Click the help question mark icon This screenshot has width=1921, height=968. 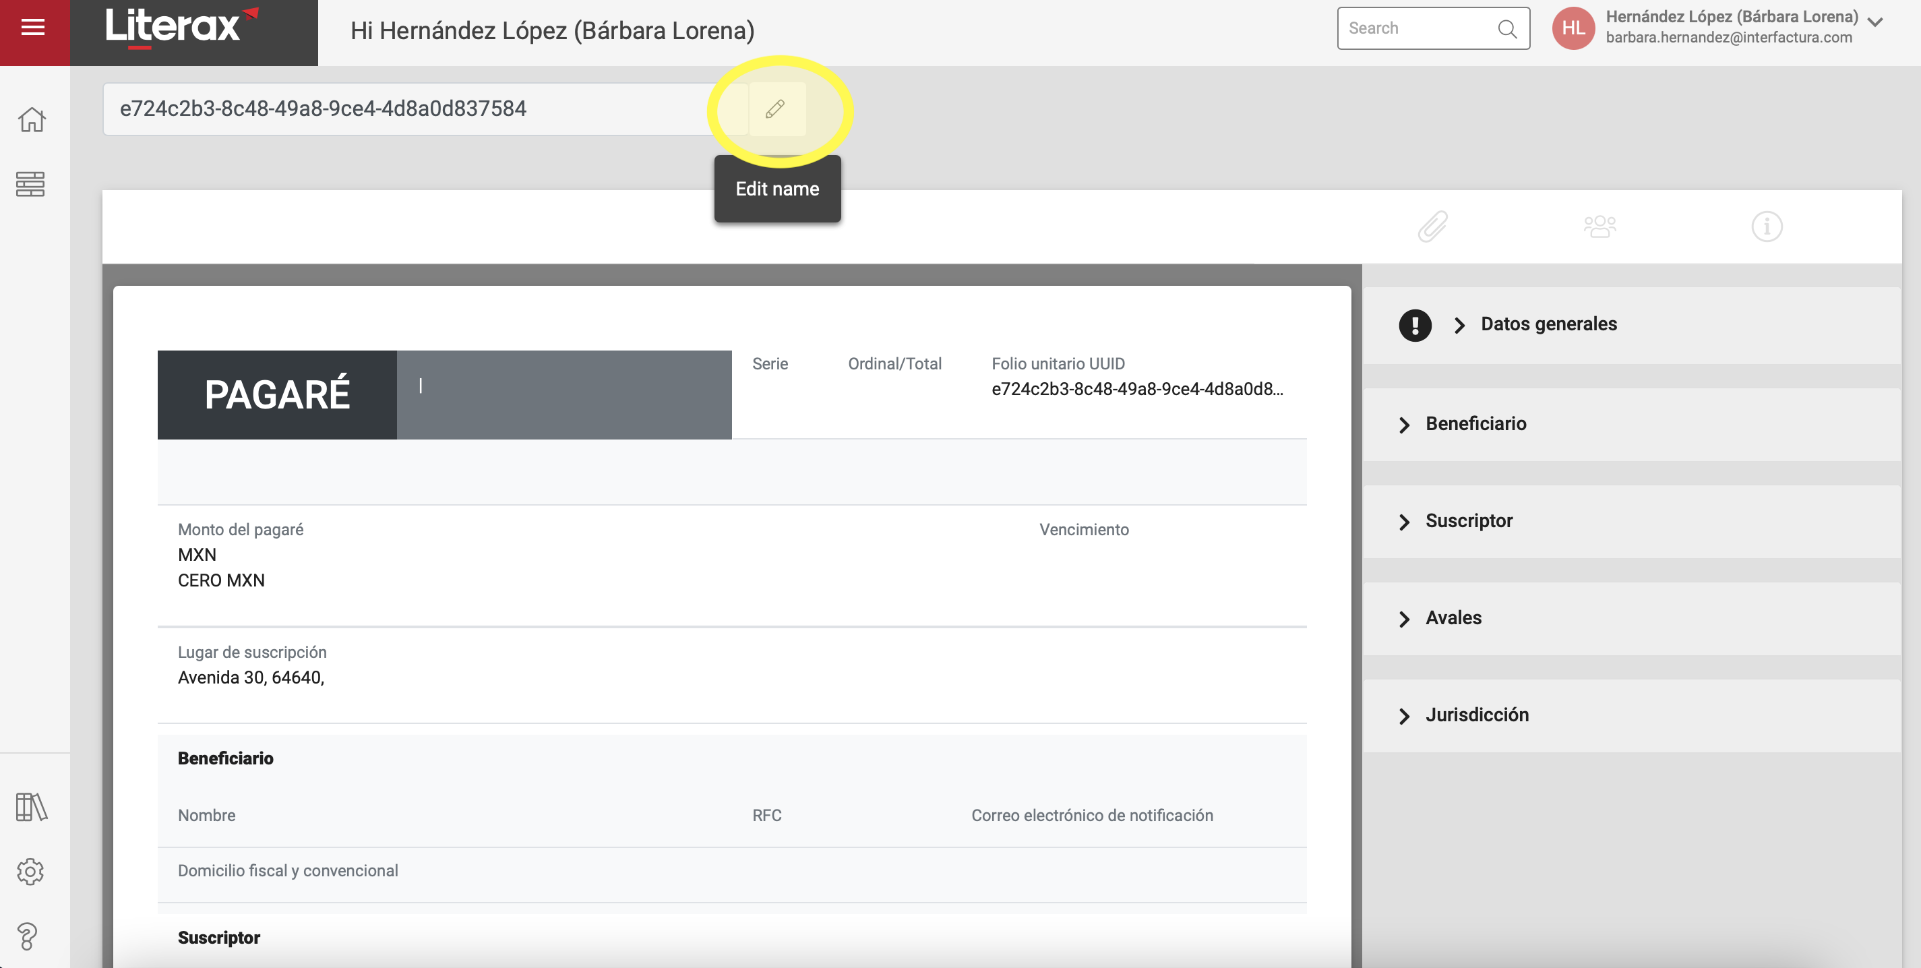(29, 935)
